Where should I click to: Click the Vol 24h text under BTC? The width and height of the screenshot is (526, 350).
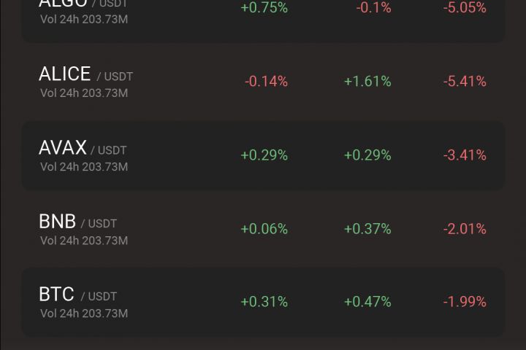(84, 314)
